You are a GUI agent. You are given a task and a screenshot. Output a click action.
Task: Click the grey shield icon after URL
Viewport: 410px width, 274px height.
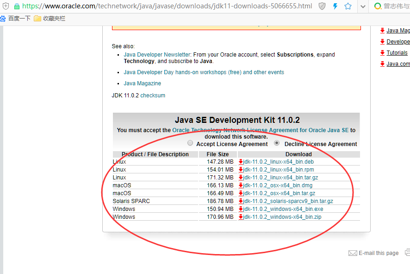click(322, 6)
